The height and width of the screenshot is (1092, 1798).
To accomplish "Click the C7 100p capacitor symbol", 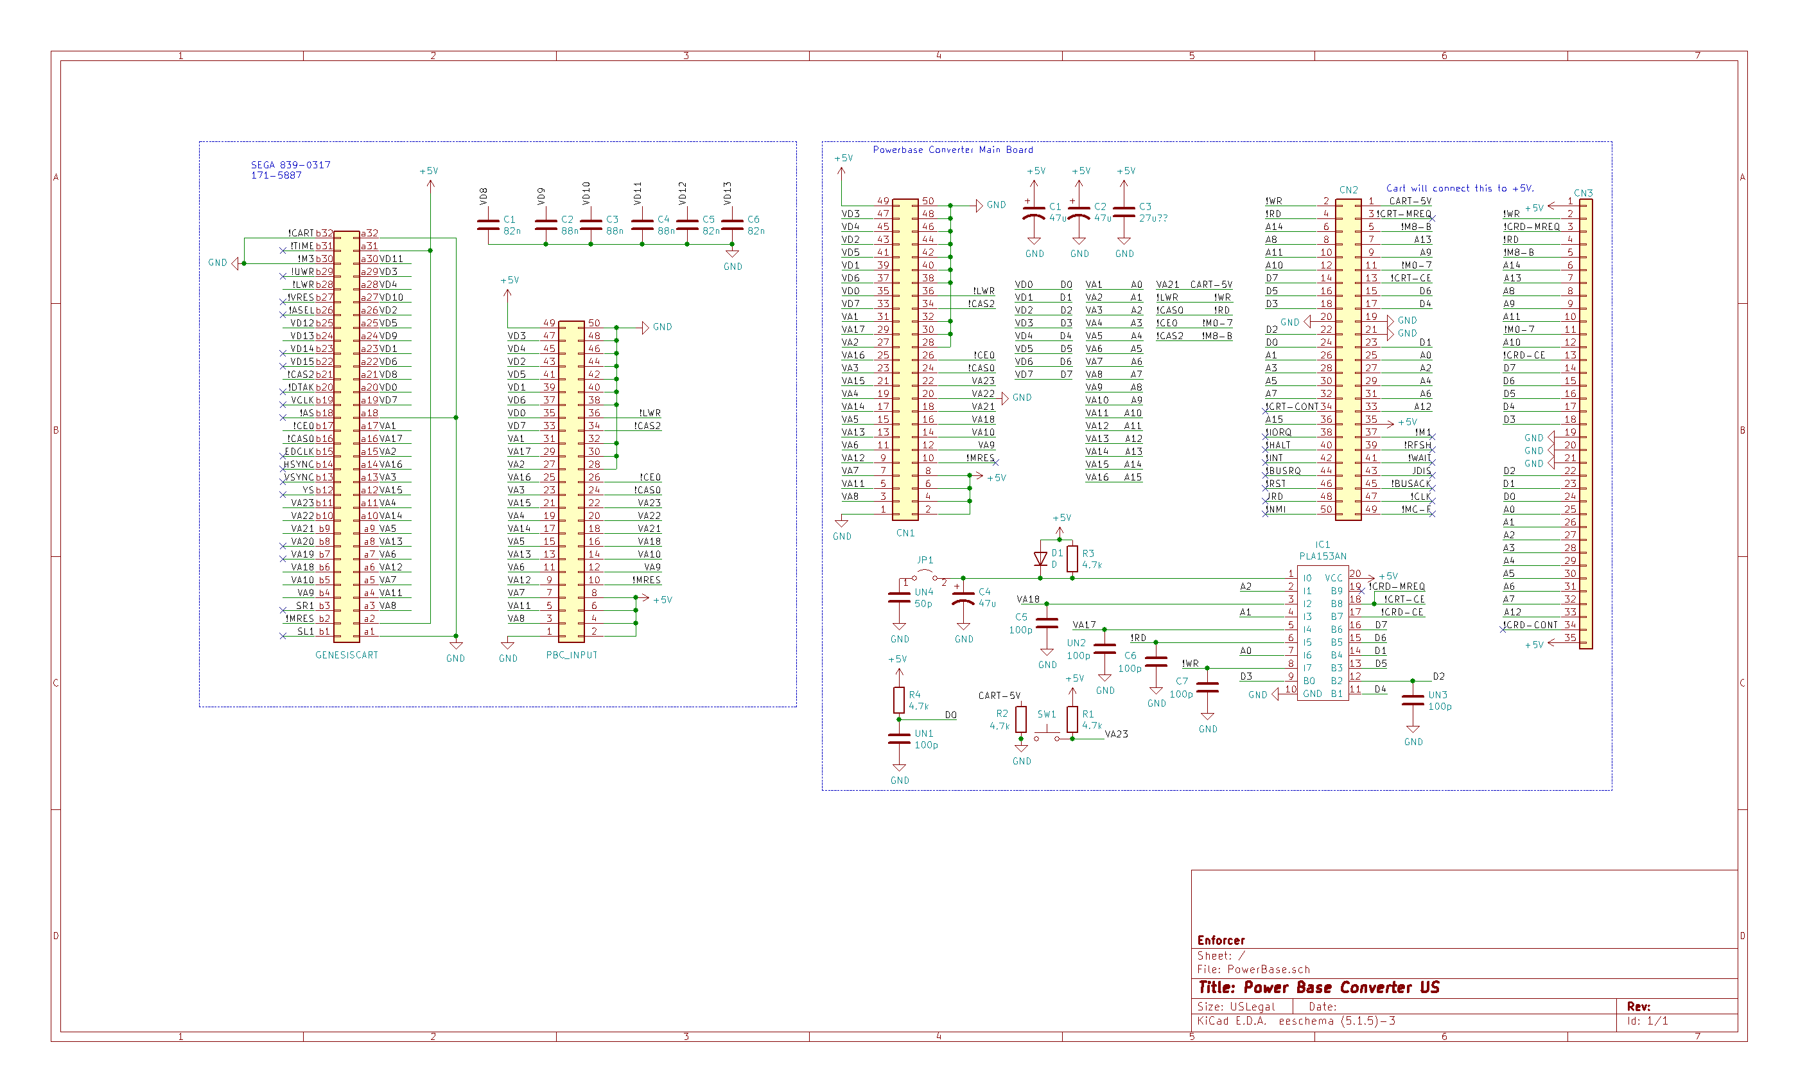I will tap(1208, 687).
